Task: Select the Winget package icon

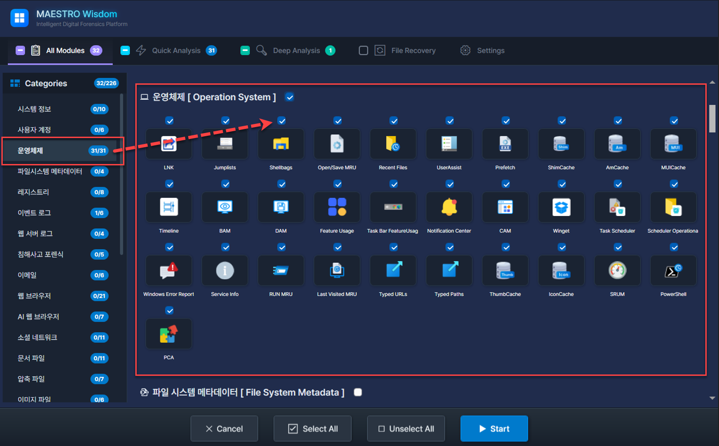Action: coord(561,207)
